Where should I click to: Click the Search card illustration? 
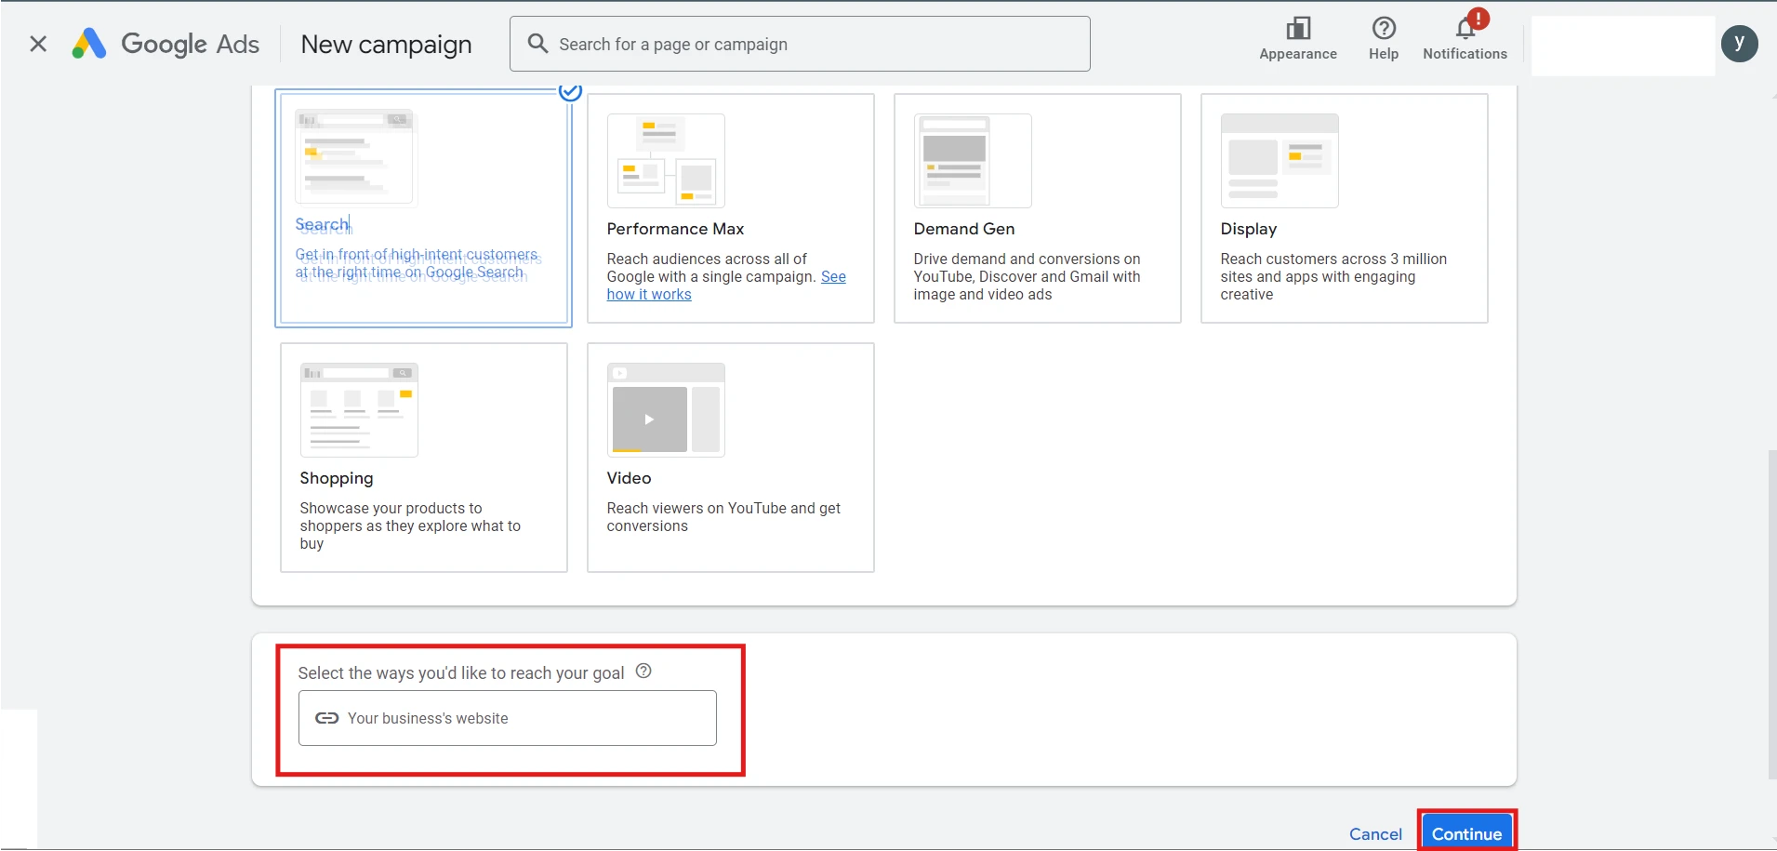[x=354, y=156]
